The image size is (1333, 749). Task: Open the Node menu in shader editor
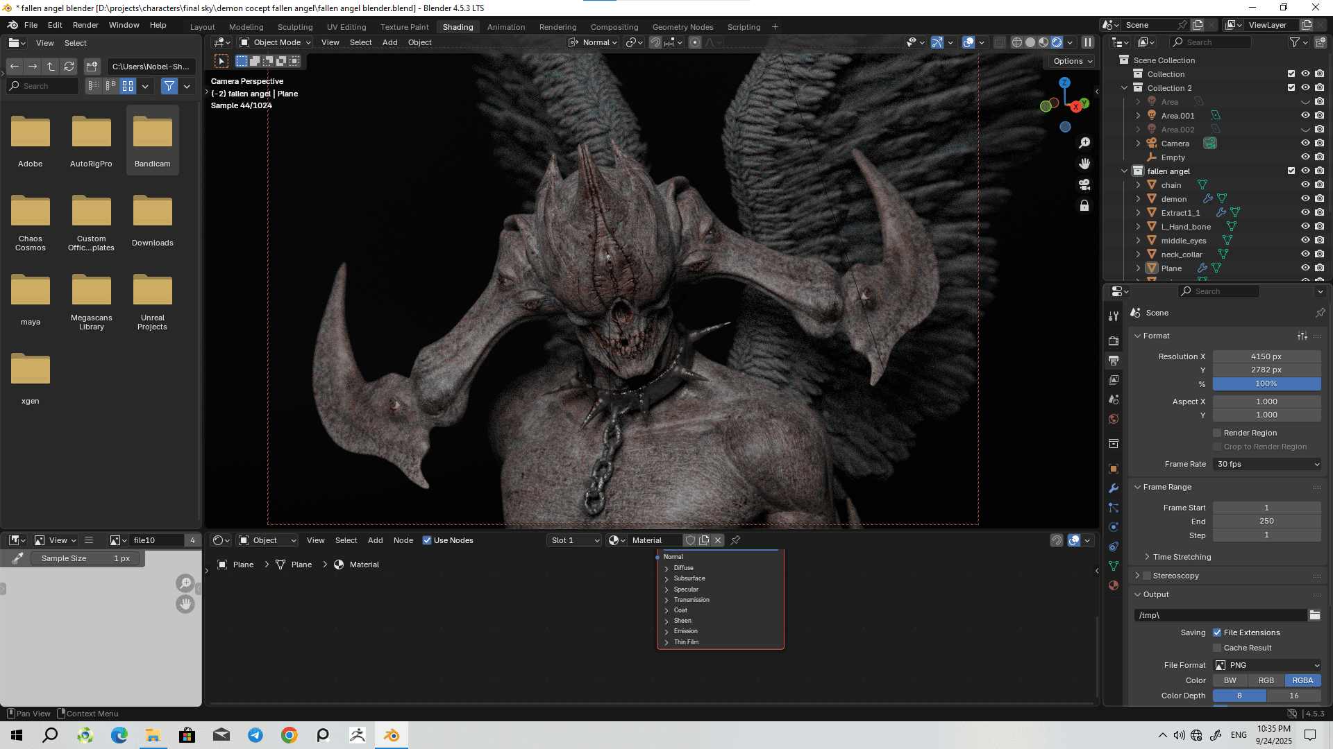click(403, 540)
